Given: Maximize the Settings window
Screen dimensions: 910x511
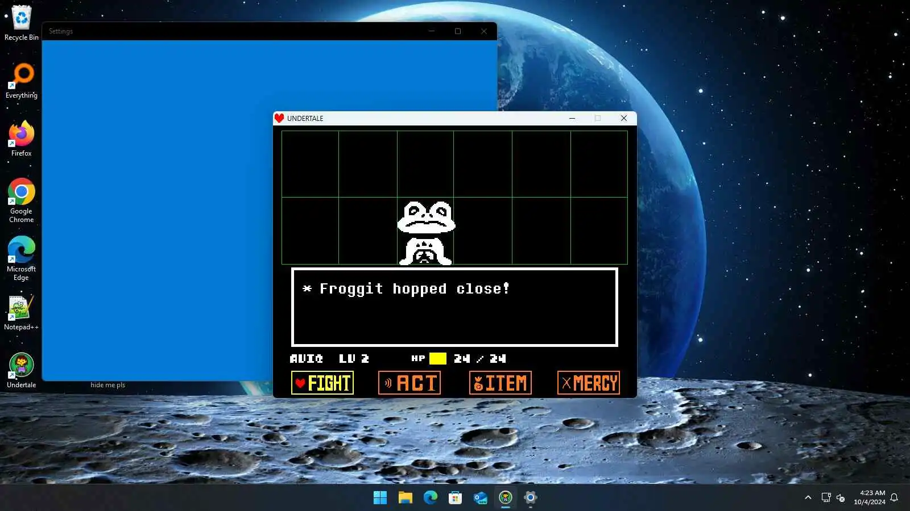Looking at the screenshot, I should pyautogui.click(x=458, y=31).
